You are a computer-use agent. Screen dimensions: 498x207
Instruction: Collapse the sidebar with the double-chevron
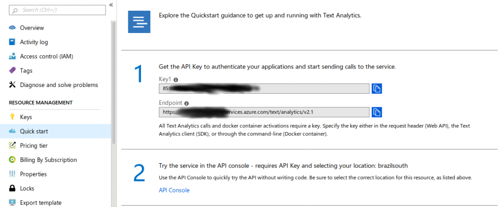(x=111, y=5)
